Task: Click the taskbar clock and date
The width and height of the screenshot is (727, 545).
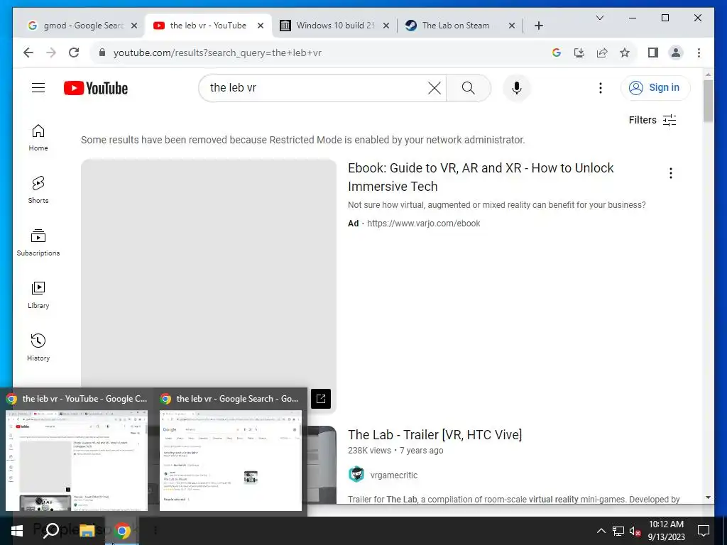Action: (666, 531)
